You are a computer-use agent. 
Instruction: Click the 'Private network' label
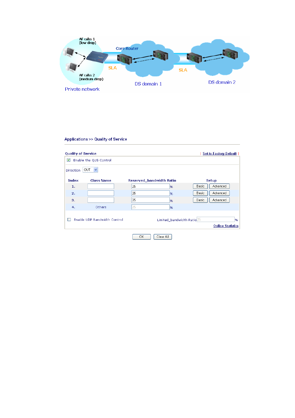82,89
